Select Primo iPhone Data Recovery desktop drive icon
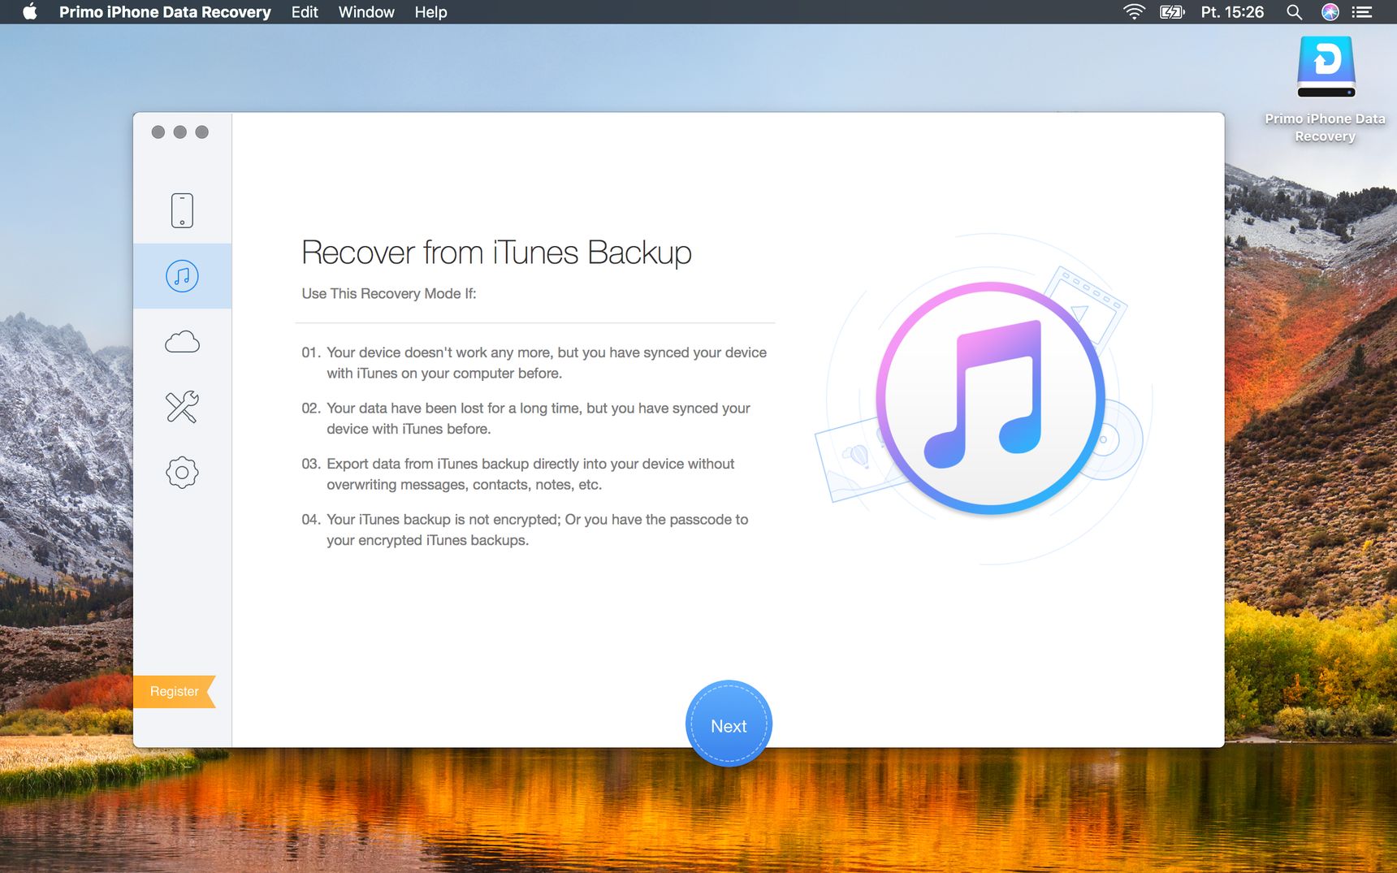Screen dimensions: 1397x873 click(x=1326, y=67)
